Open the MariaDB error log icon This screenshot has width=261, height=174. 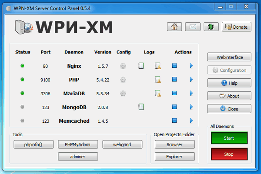(x=158, y=93)
